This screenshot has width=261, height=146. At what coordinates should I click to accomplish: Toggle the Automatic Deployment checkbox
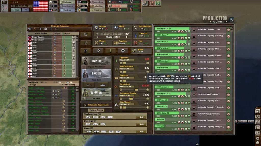tap(85, 105)
